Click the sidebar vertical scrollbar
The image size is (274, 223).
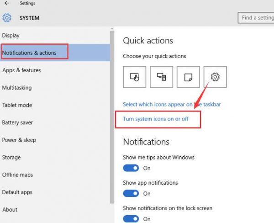[x=112, y=117]
